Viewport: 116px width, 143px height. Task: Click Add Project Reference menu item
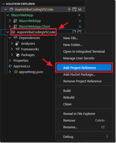[84, 68]
